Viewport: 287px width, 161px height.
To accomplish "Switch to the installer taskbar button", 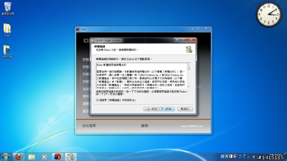I will tap(71, 157).
